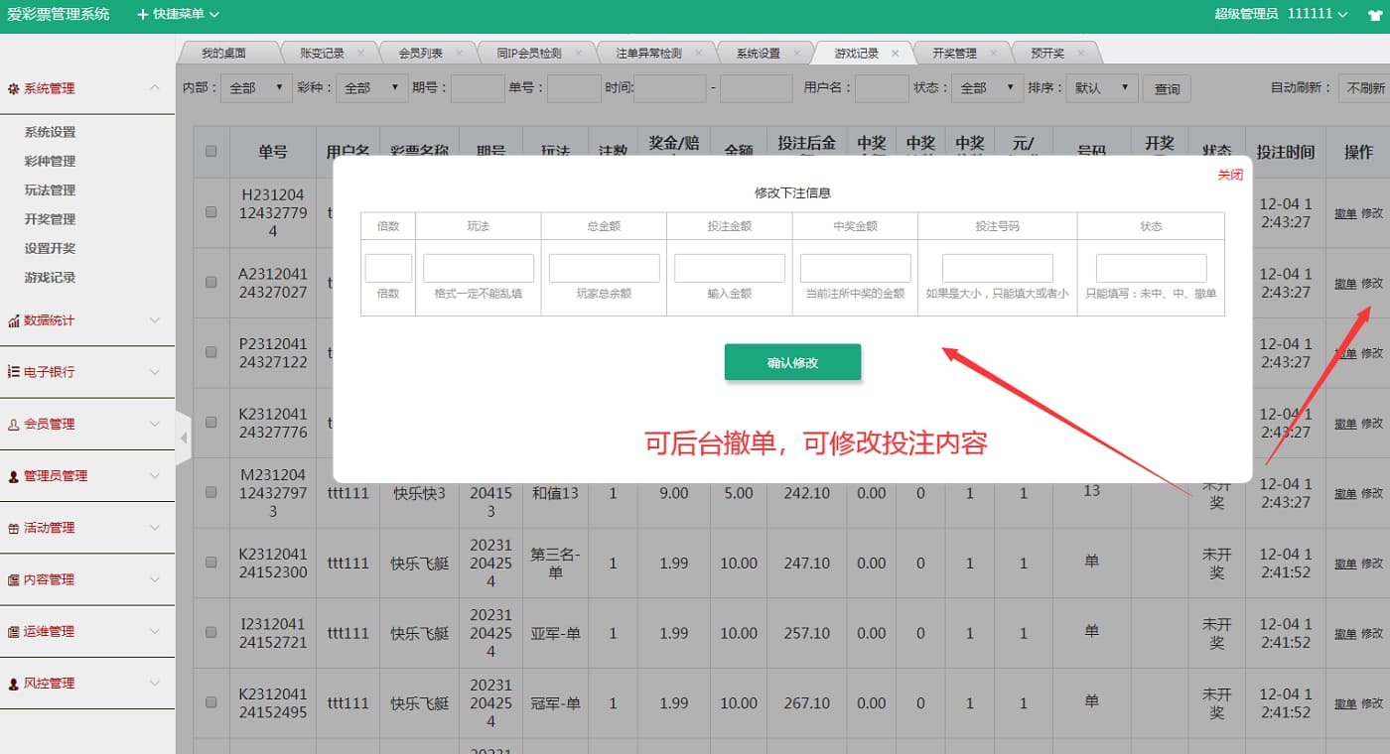Collapse the sidebar with the arrow handle
This screenshot has height=754, width=1390.
183,438
